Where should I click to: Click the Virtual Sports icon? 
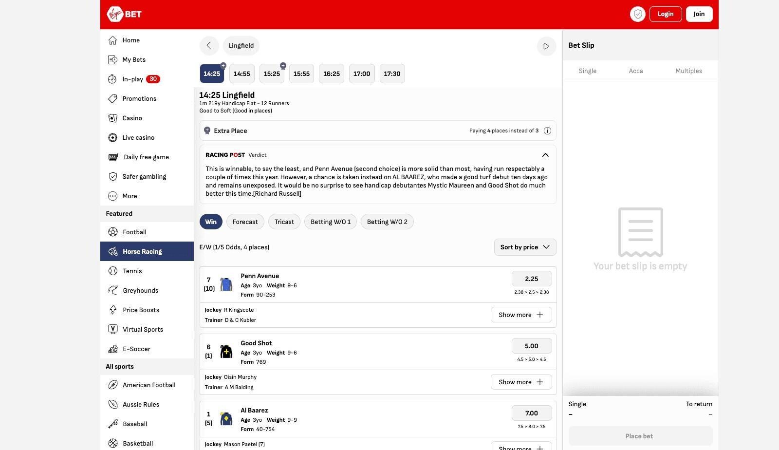coord(113,329)
